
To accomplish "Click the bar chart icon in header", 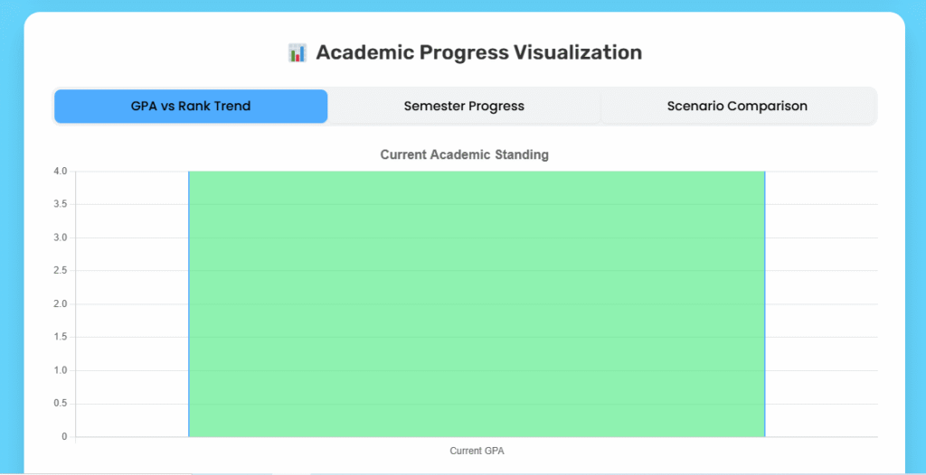I will pos(297,52).
